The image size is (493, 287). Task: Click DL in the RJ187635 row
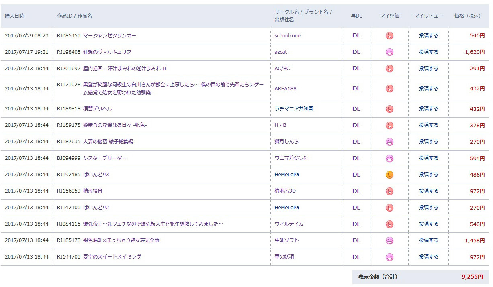point(356,142)
